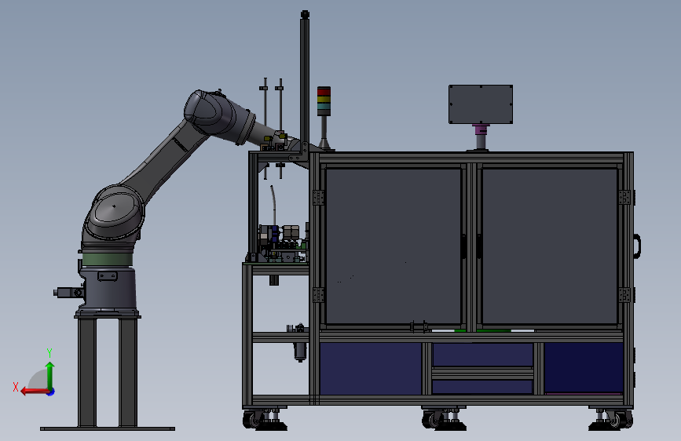Click the red X axis arrow of the triad
The height and width of the screenshot is (441, 681).
(35, 392)
